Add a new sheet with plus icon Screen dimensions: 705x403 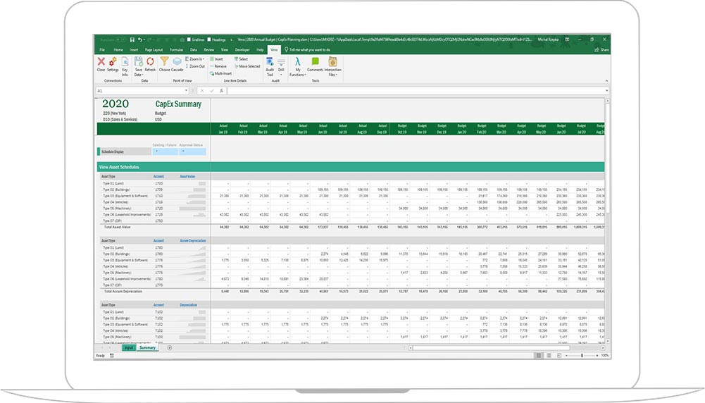[170, 347]
